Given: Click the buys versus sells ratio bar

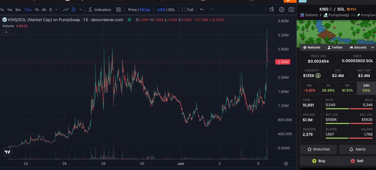Looking at the screenshot, I should click(349, 109).
